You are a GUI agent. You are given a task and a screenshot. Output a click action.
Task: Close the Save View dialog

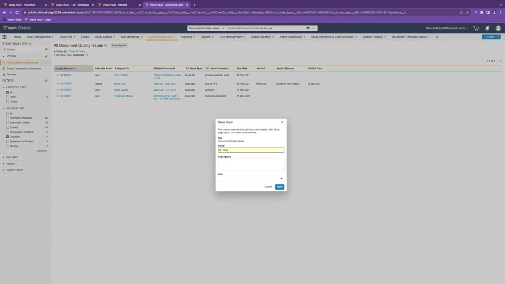[282, 122]
